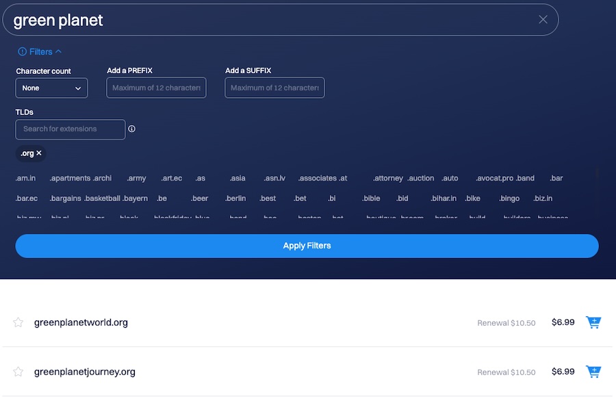Open the Character count dropdown

tap(52, 88)
